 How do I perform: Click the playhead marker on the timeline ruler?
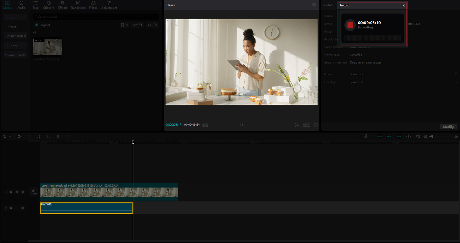click(133, 142)
